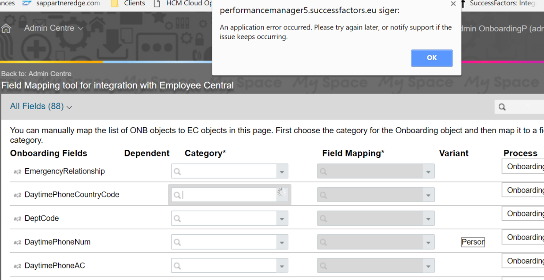
Task: Click the field type icon beside EmergencyRelationship
Action: (17, 172)
